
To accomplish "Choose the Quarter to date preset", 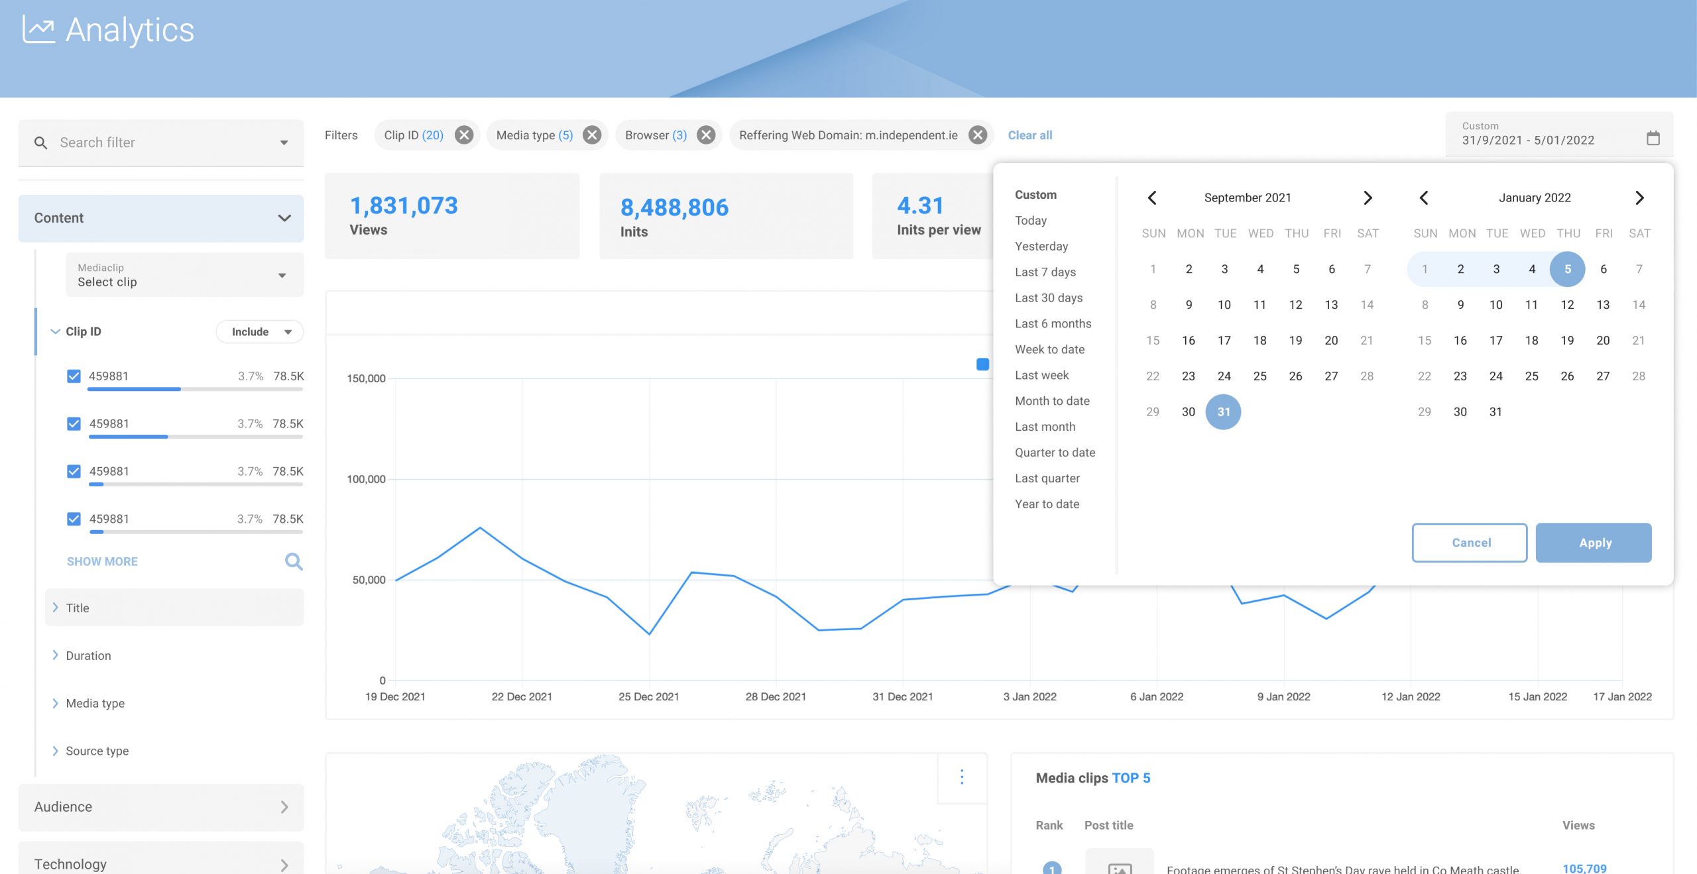I will coord(1055,453).
